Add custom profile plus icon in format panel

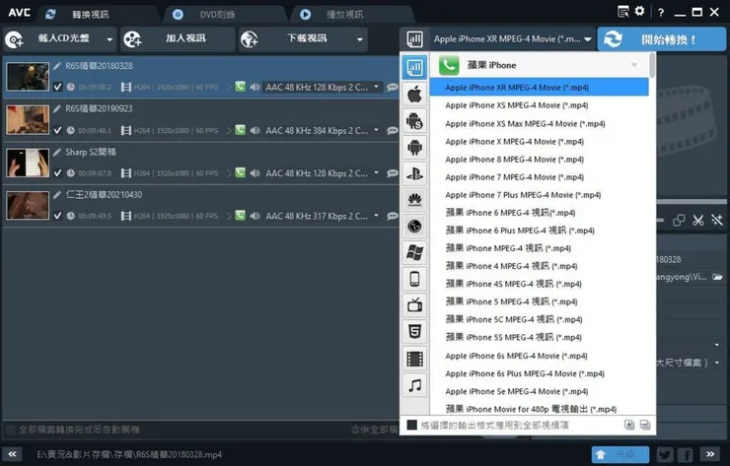[x=629, y=425]
